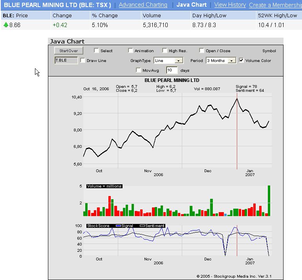This screenshot has width=302, height=280.
Task: Toggle the Animation checkbox
Action: pyautogui.click(x=130, y=51)
